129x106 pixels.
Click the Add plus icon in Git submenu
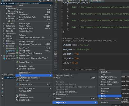(54, 78)
